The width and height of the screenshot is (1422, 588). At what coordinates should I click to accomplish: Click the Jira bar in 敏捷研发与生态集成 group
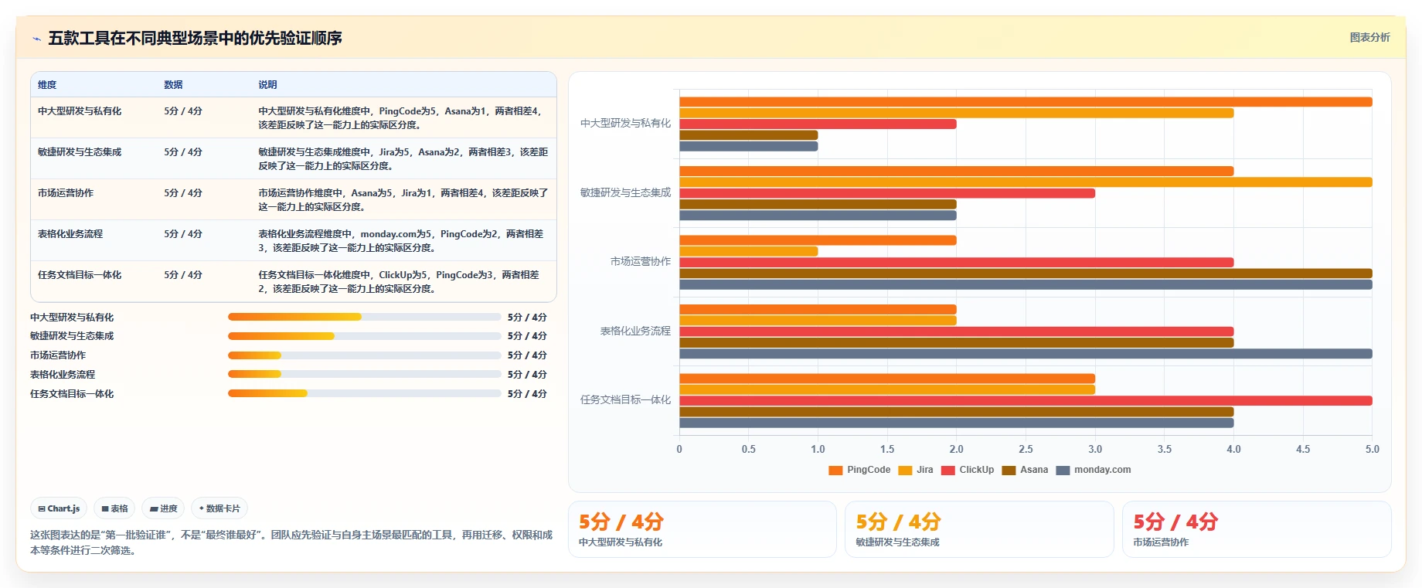point(1026,182)
